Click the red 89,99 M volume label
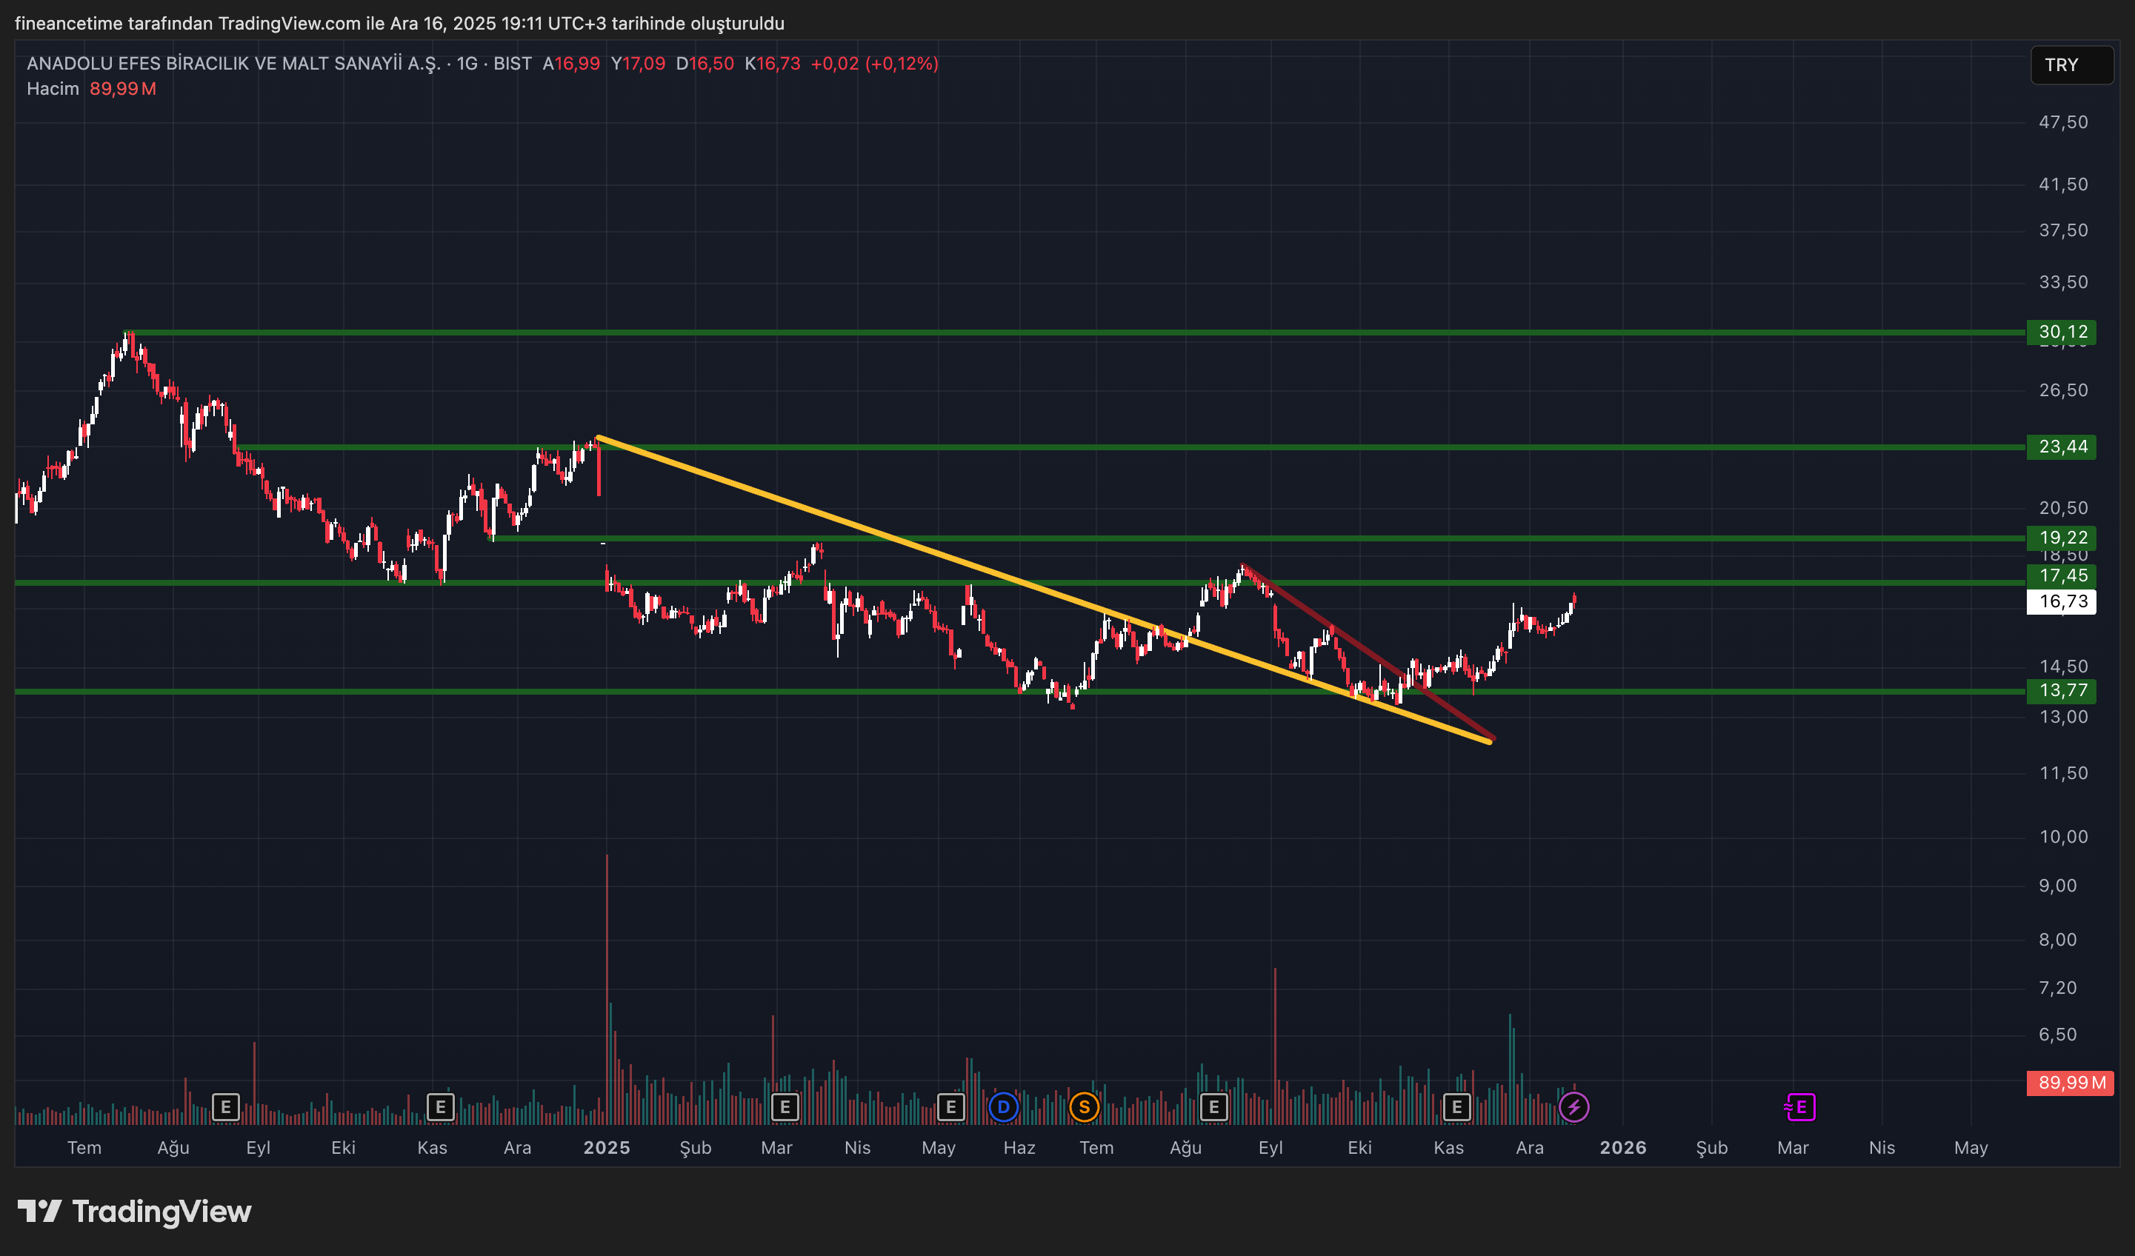Screen dimensions: 2135x1256 click(x=2070, y=1083)
